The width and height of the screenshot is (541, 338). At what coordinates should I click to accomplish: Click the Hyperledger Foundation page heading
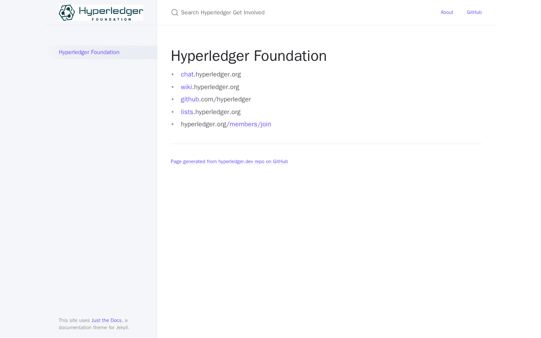[249, 56]
